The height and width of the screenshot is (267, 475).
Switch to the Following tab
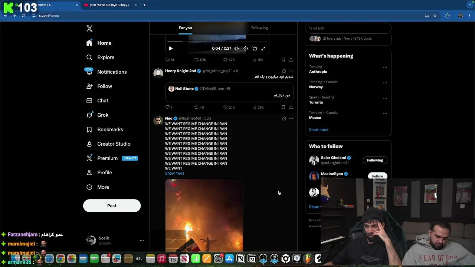259,28
